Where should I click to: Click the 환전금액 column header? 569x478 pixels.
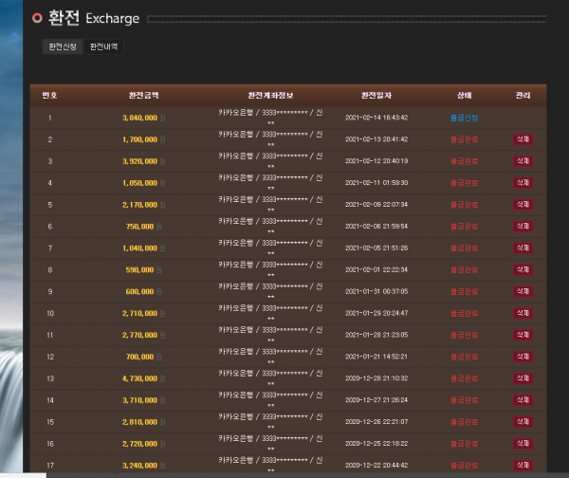[x=144, y=96]
